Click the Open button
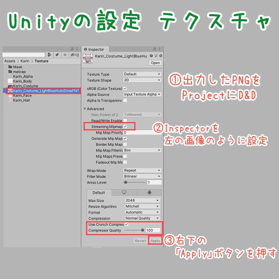The image size is (279, 279). (x=155, y=63)
